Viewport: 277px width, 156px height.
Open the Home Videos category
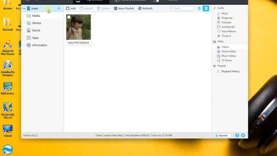point(229,52)
